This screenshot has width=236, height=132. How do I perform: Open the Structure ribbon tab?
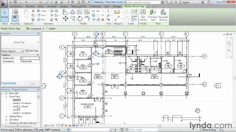click(x=30, y=7)
